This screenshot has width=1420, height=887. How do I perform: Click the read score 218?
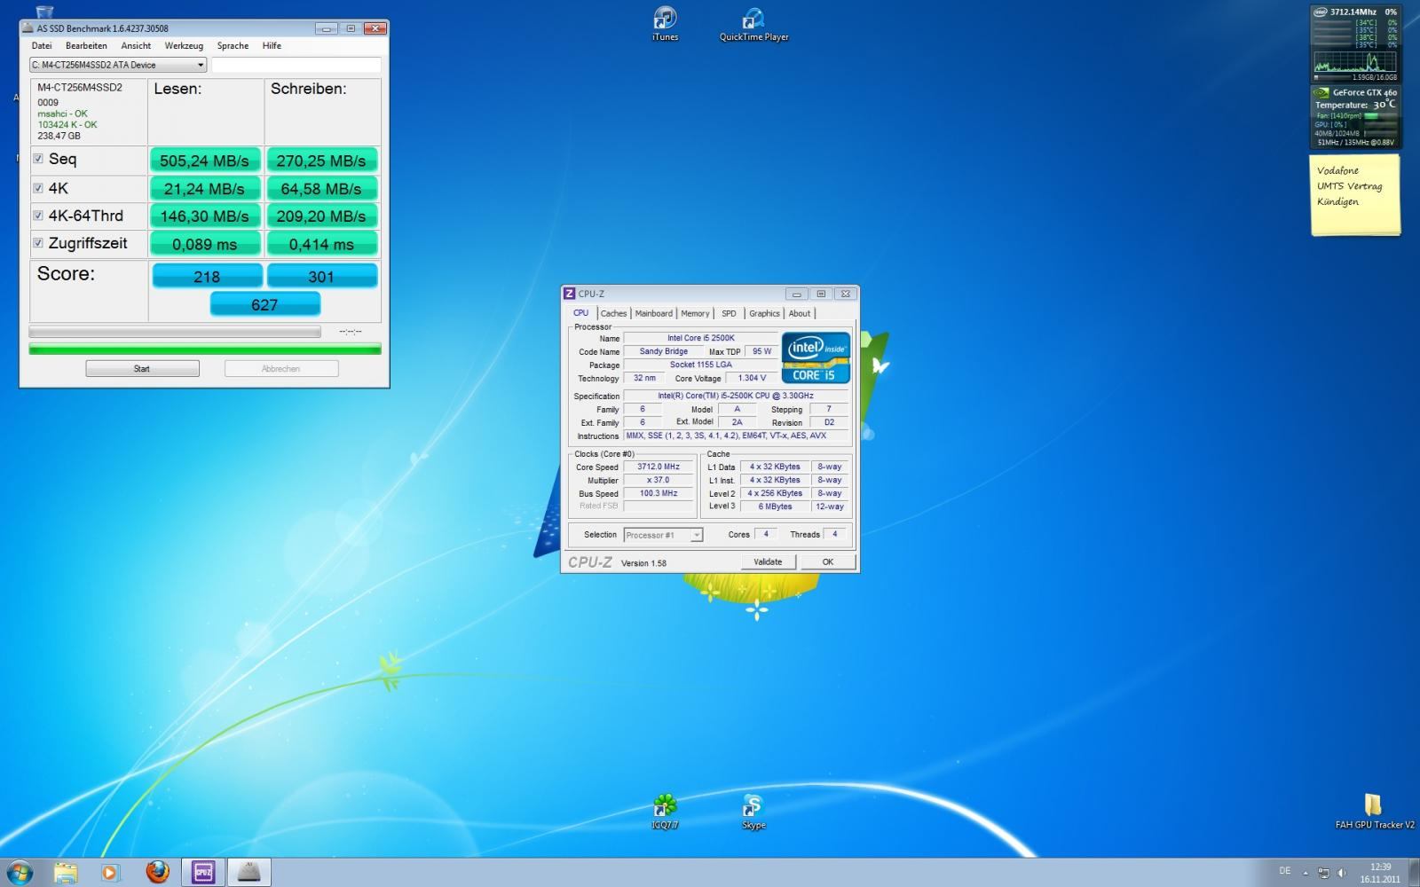click(x=207, y=276)
